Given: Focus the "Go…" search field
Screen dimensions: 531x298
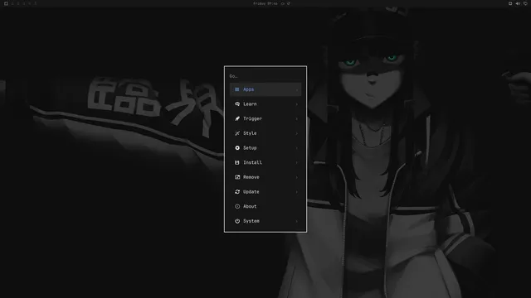Looking at the screenshot, I should tap(265, 76).
